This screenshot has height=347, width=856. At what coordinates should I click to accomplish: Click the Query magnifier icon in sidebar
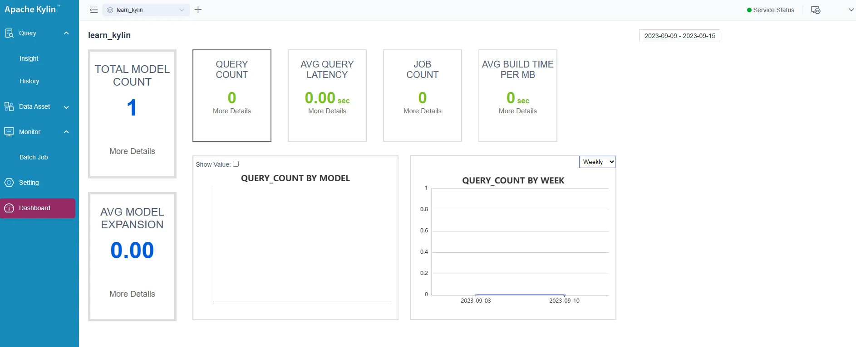(x=9, y=33)
